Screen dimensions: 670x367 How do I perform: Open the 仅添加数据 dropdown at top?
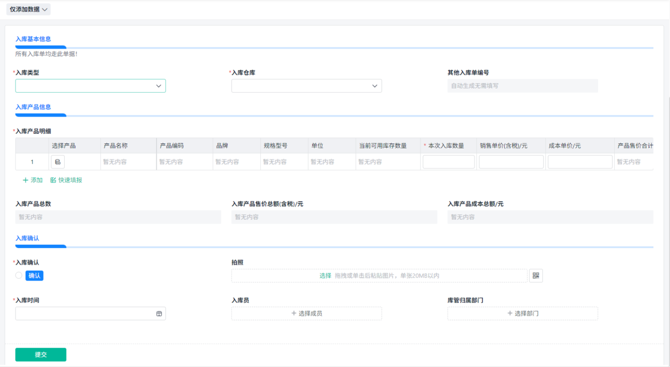pyautogui.click(x=28, y=9)
